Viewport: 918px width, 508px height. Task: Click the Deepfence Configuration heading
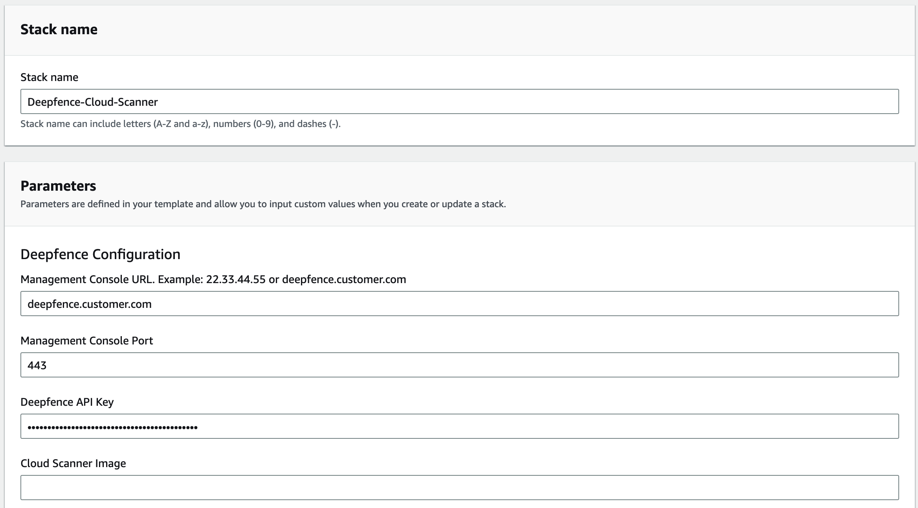(100, 254)
